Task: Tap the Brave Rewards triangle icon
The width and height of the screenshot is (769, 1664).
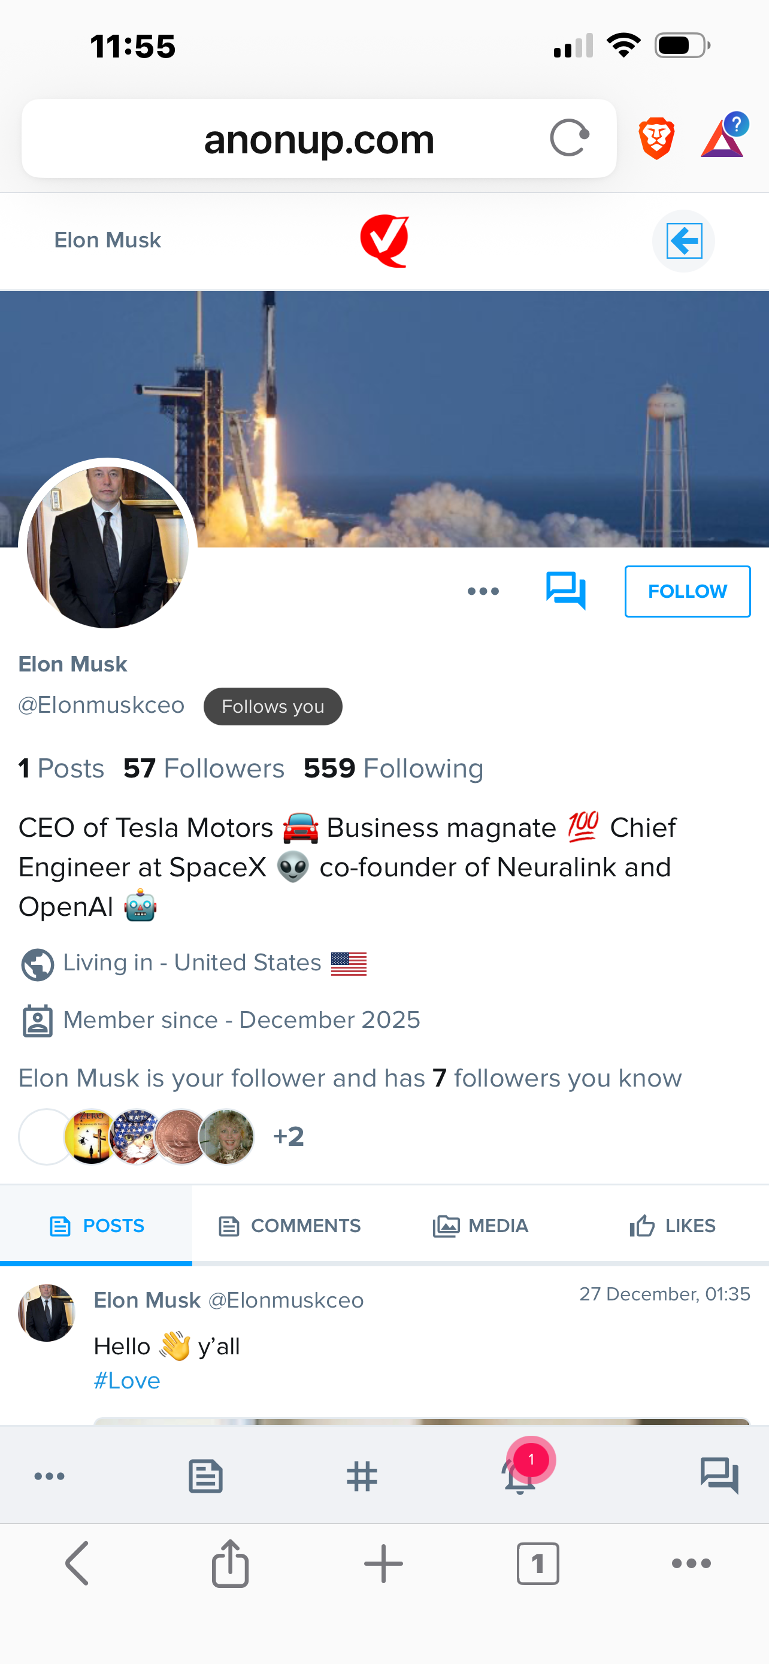Action: pos(722,138)
